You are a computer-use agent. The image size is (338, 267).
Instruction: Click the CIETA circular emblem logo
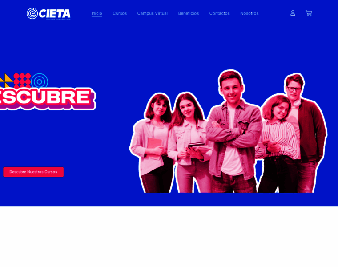(x=32, y=14)
